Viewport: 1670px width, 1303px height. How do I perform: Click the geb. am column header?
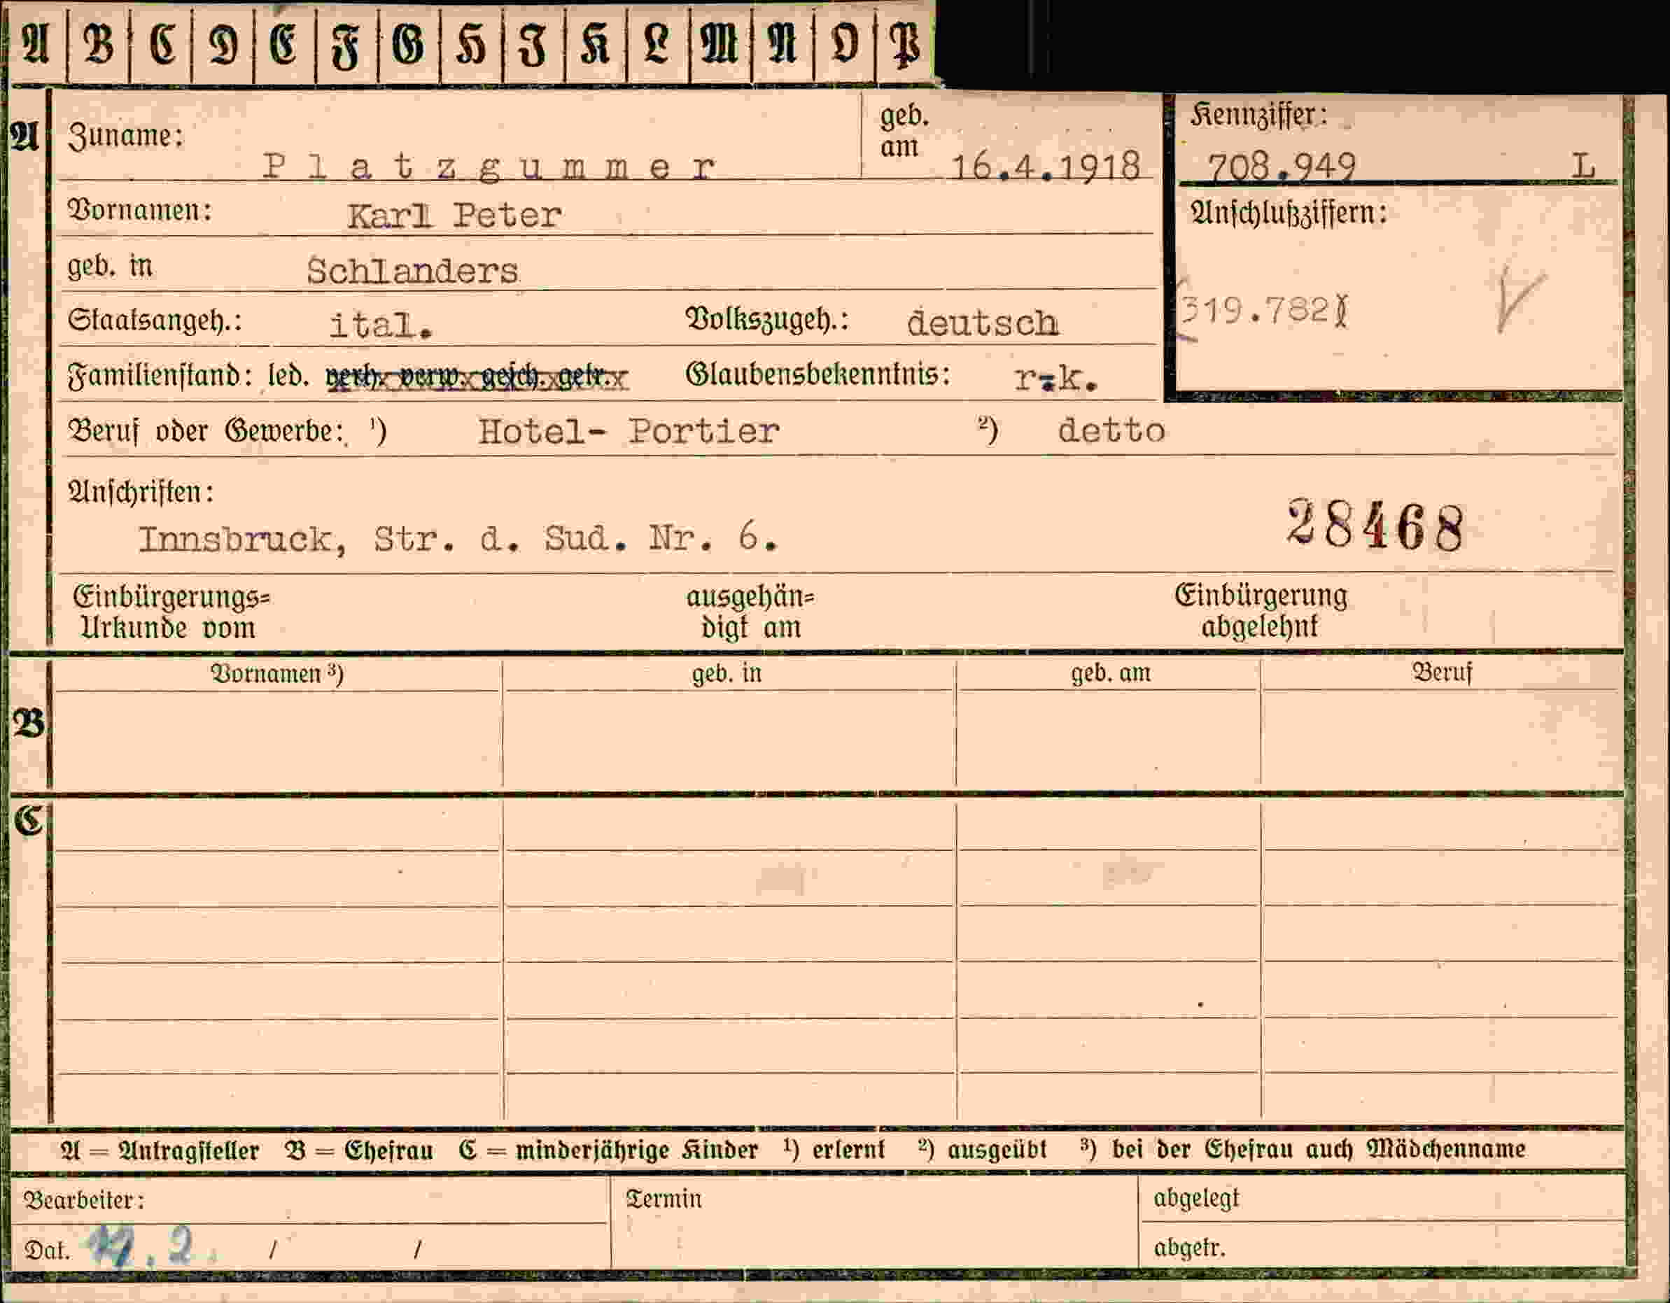[x=1110, y=673]
